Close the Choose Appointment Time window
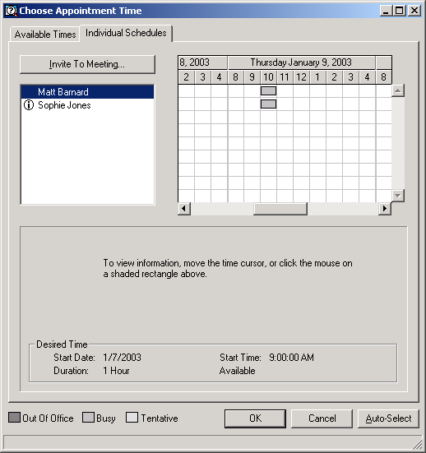Screen dimensions: 426x453 pos(414,11)
